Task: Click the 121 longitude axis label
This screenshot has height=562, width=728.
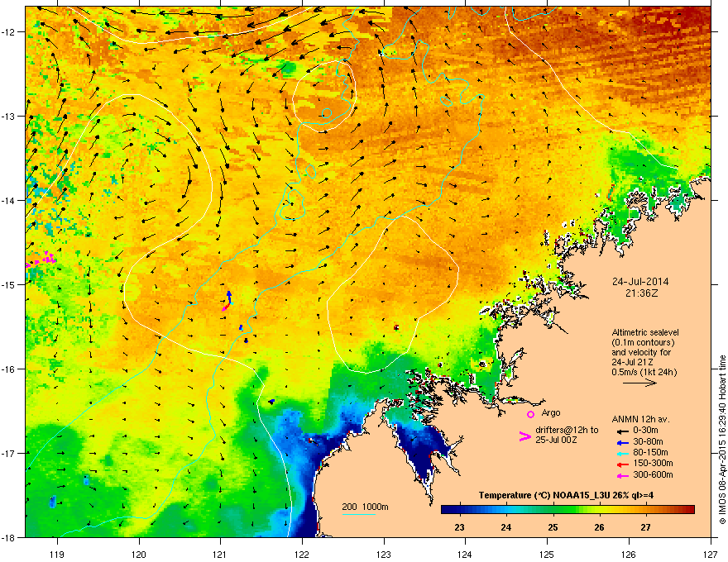Action: [x=220, y=554]
